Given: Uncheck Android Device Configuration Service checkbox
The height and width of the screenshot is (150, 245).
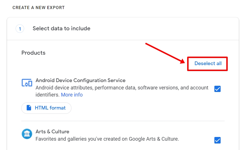Looking at the screenshot, I should pos(217,89).
